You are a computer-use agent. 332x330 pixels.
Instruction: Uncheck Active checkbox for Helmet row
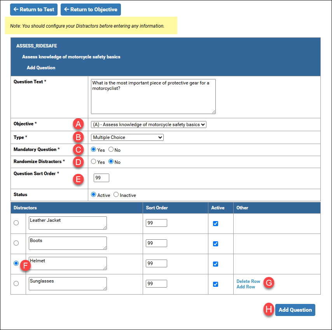[x=216, y=264]
